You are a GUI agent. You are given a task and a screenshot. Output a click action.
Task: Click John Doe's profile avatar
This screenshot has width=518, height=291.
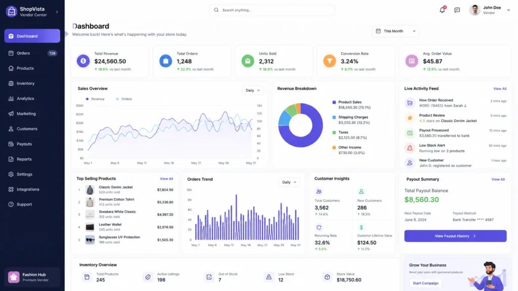(x=474, y=10)
